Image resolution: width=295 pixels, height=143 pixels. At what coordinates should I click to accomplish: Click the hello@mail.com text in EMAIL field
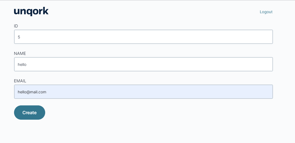(32, 92)
